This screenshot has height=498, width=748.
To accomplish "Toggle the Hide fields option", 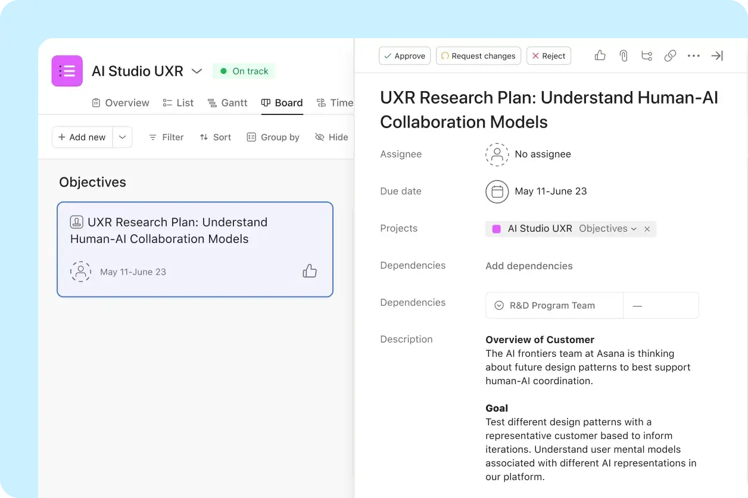I will tap(331, 137).
